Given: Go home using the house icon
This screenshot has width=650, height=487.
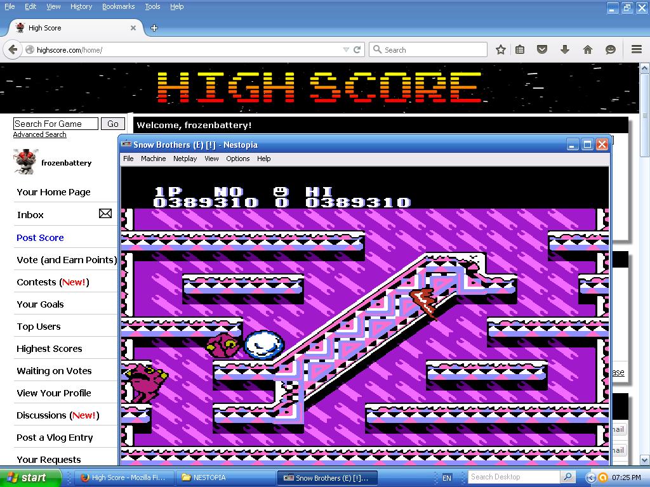Looking at the screenshot, I should pyautogui.click(x=588, y=49).
